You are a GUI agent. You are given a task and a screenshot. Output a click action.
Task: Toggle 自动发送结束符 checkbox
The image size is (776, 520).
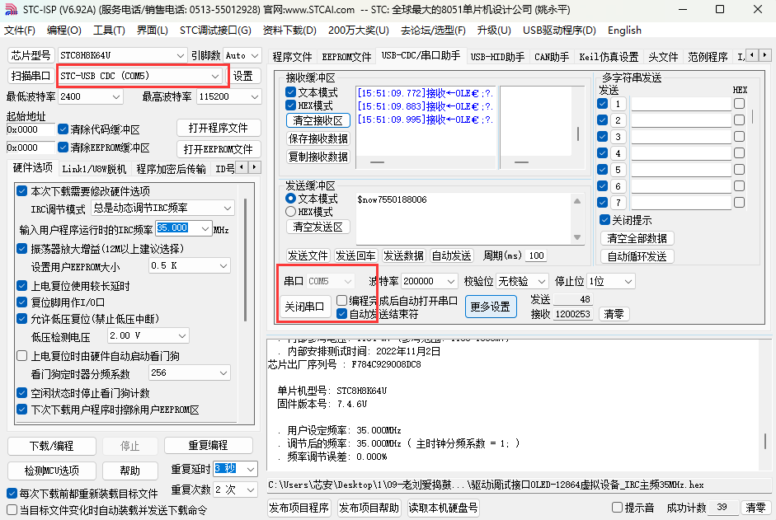[x=341, y=314]
